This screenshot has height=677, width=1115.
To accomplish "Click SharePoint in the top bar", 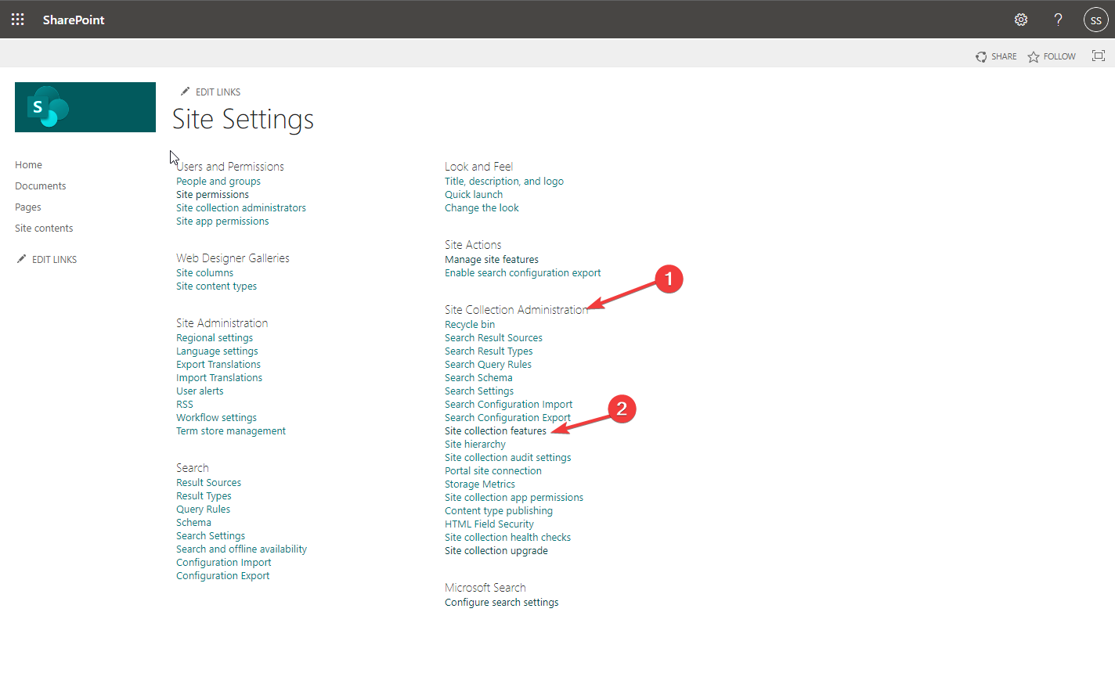I will pyautogui.click(x=74, y=20).
